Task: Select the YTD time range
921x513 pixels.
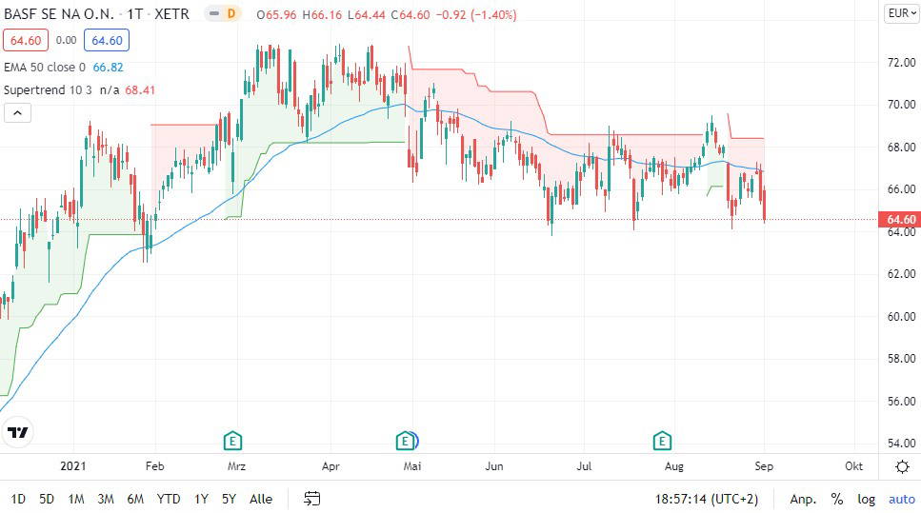Action: click(x=169, y=499)
